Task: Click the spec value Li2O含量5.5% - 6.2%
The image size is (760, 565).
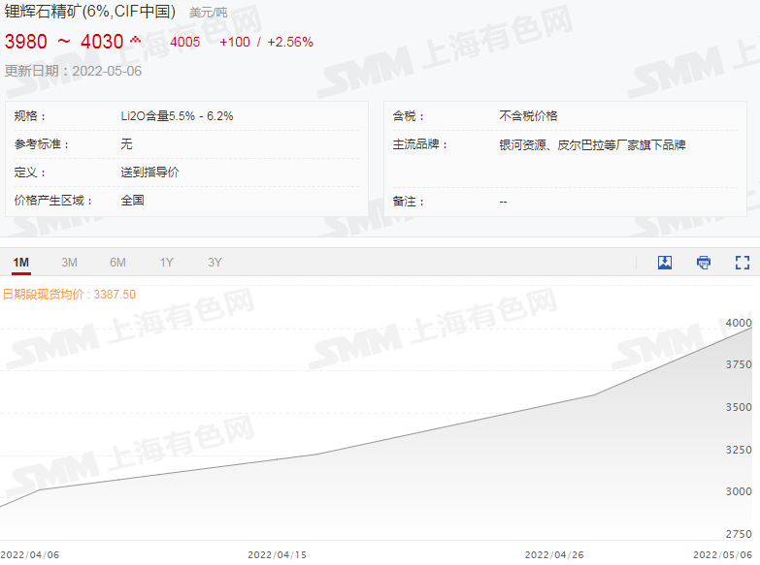Action: (177, 116)
